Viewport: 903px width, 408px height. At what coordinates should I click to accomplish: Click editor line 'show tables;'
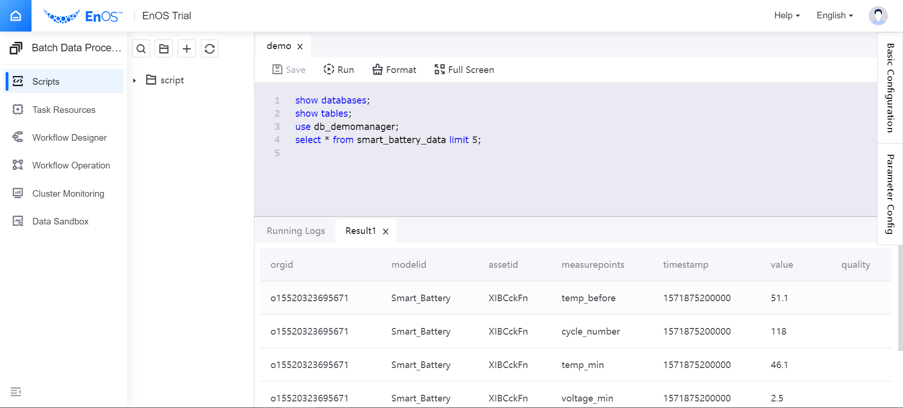click(x=323, y=113)
